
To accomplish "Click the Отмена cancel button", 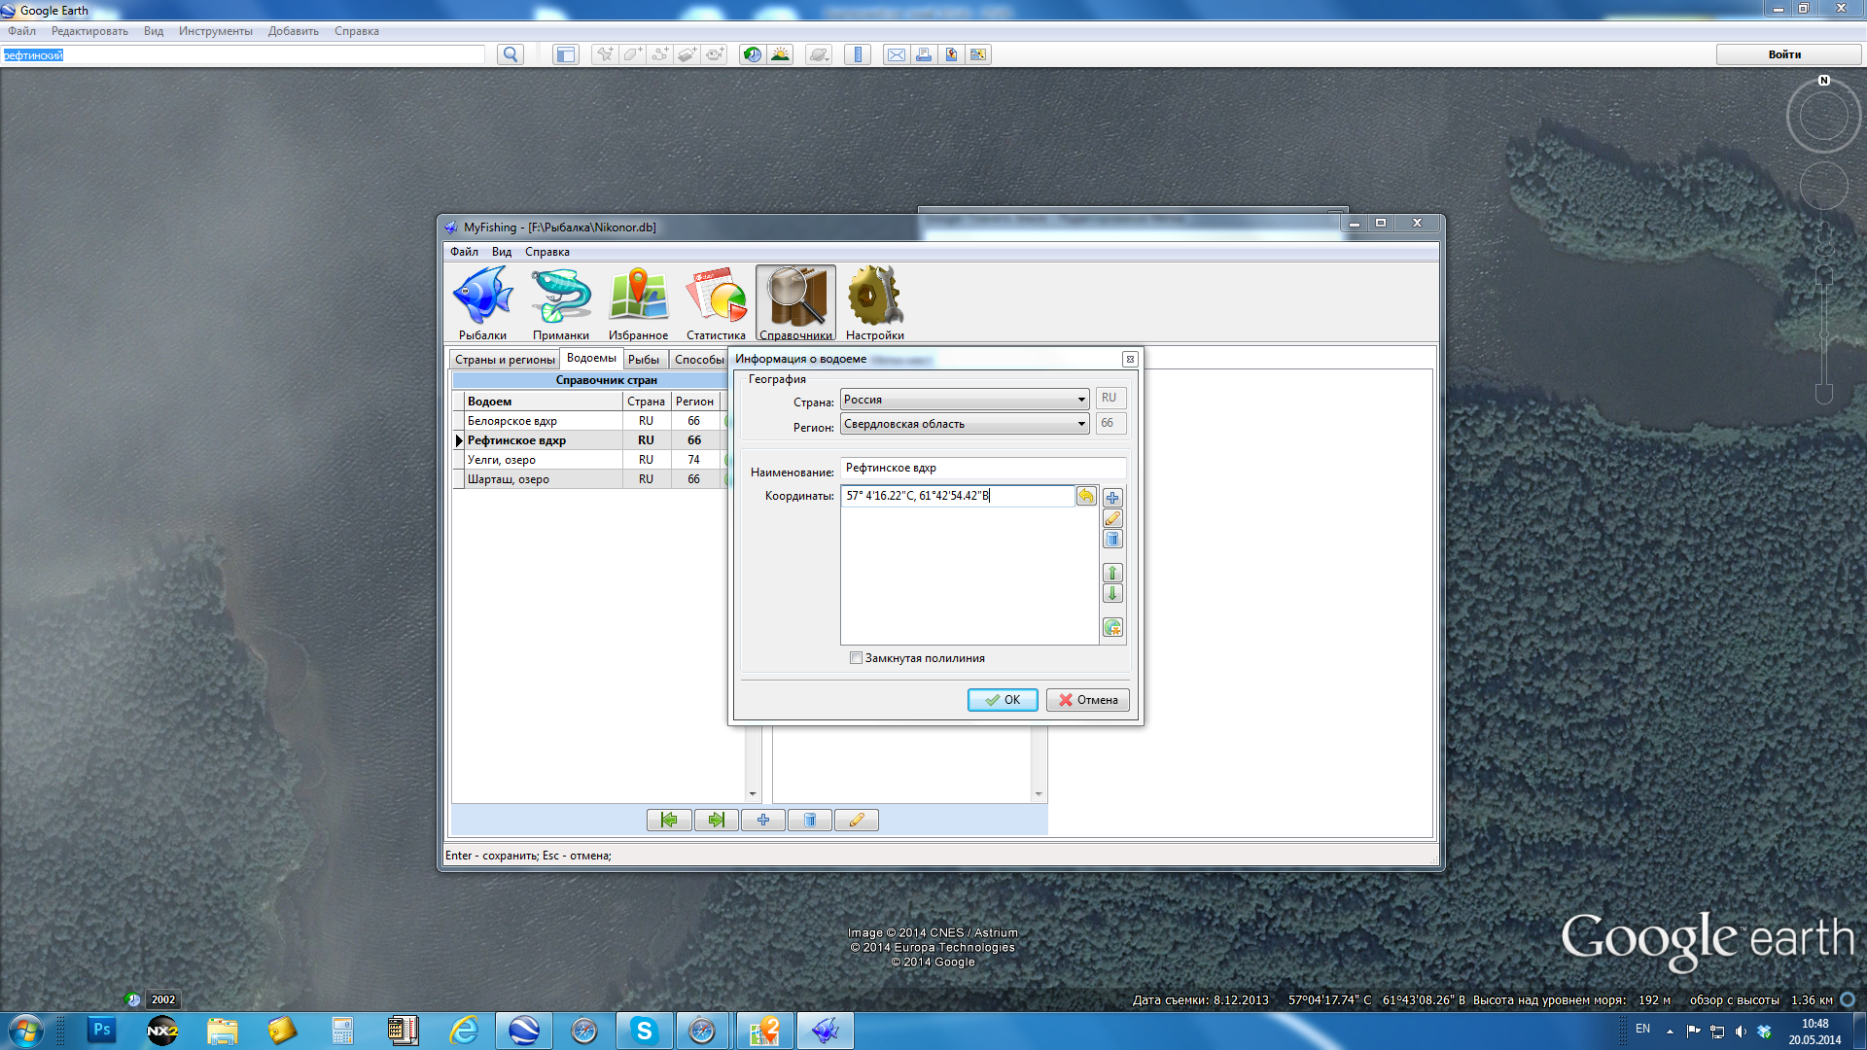I will pos(1088,700).
